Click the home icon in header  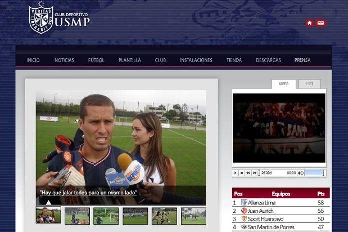pos(309,23)
